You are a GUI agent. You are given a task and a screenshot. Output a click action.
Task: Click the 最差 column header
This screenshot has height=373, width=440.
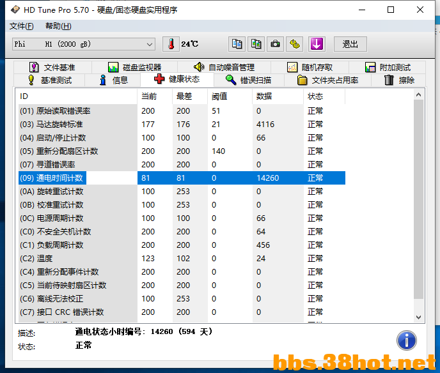tap(190, 96)
